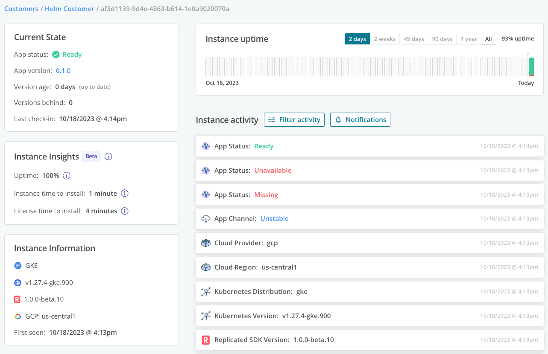Select the 1 year uptime range
Image resolution: width=548 pixels, height=354 pixels.
click(x=469, y=38)
